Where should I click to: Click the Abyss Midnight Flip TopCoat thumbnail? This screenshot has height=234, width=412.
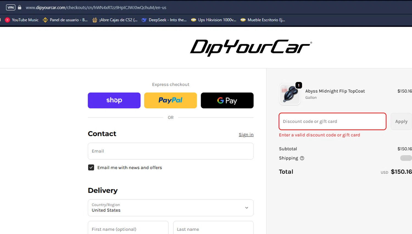pyautogui.click(x=290, y=94)
